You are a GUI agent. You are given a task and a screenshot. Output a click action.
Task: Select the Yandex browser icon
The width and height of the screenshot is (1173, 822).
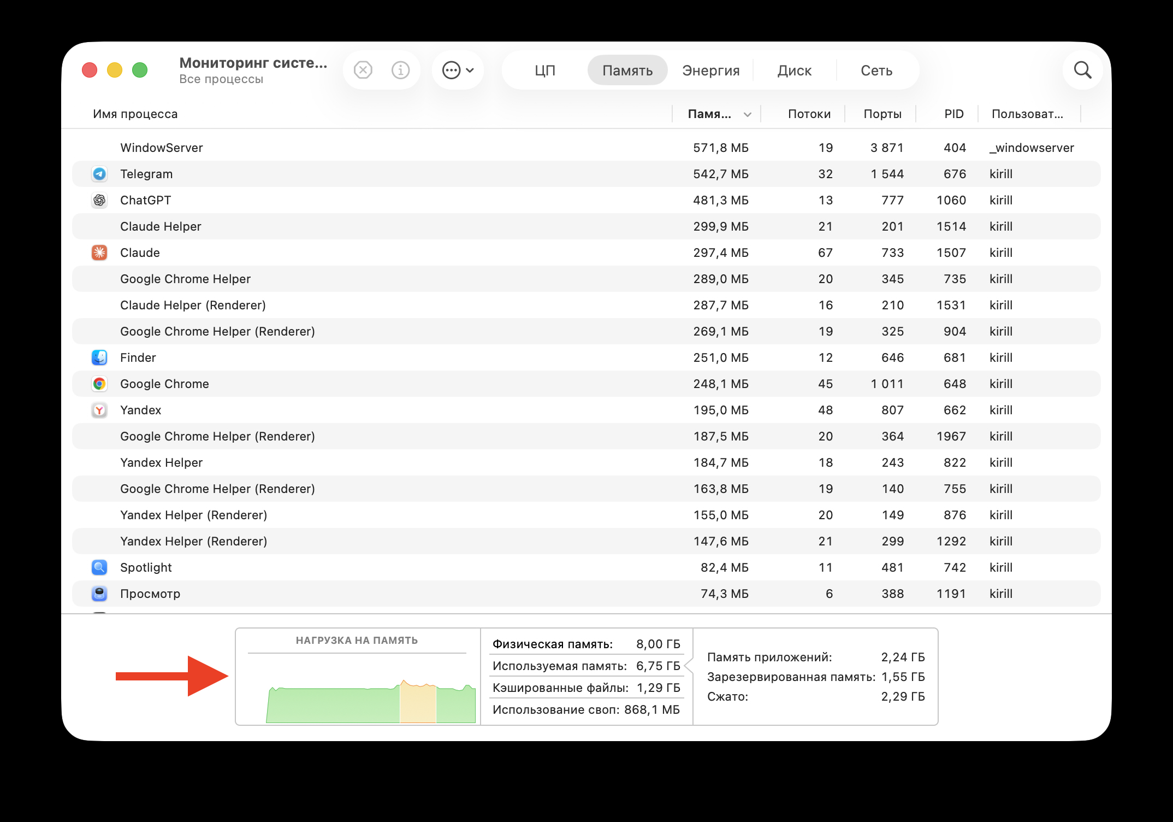99,410
